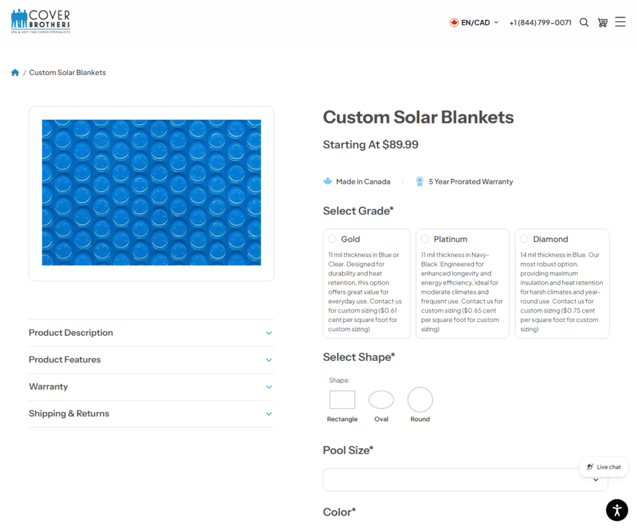Open the Live chat button
The image size is (637, 530).
[603, 467]
